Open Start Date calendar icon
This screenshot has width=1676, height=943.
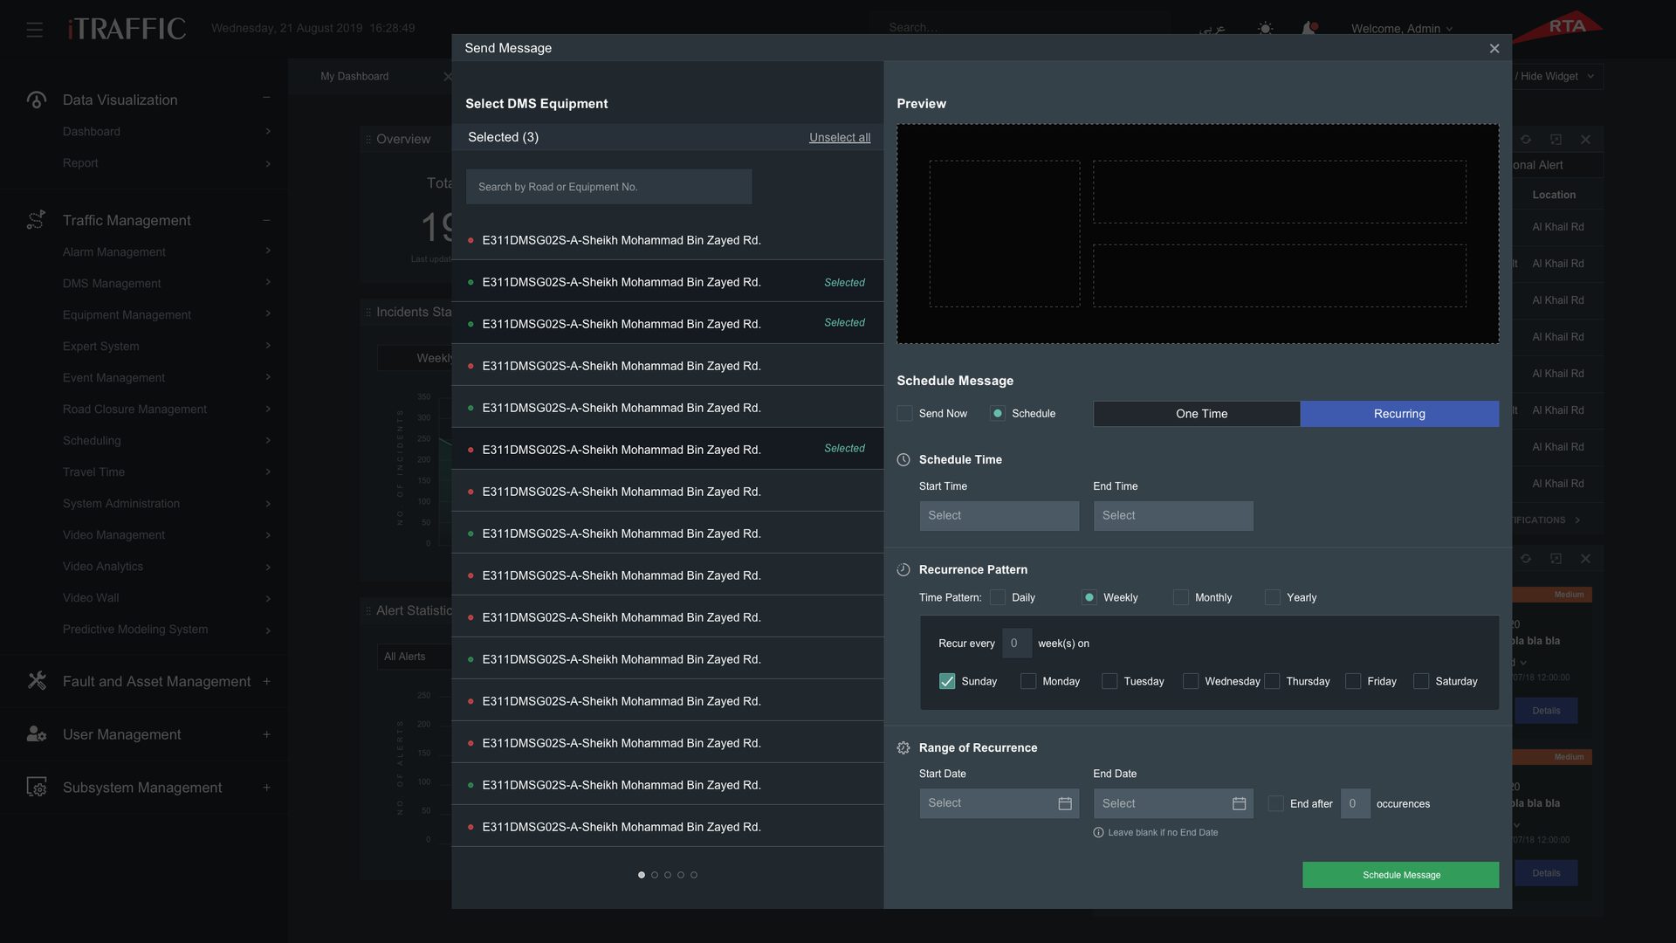pos(1065,803)
